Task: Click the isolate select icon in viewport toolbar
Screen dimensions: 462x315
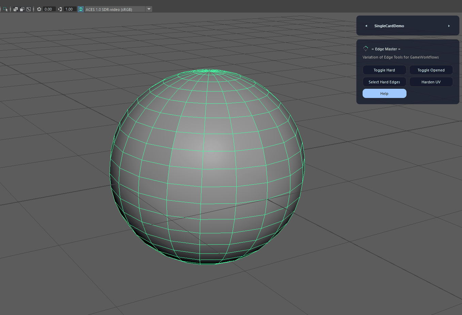Action: [5, 9]
